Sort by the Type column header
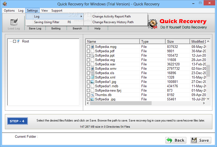 tap(152, 41)
